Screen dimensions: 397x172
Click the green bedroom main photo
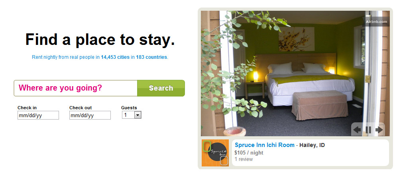[x=295, y=73]
